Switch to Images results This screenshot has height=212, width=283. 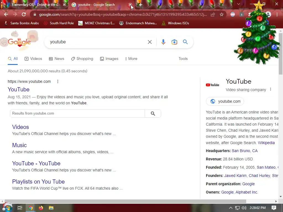[x=109, y=59]
